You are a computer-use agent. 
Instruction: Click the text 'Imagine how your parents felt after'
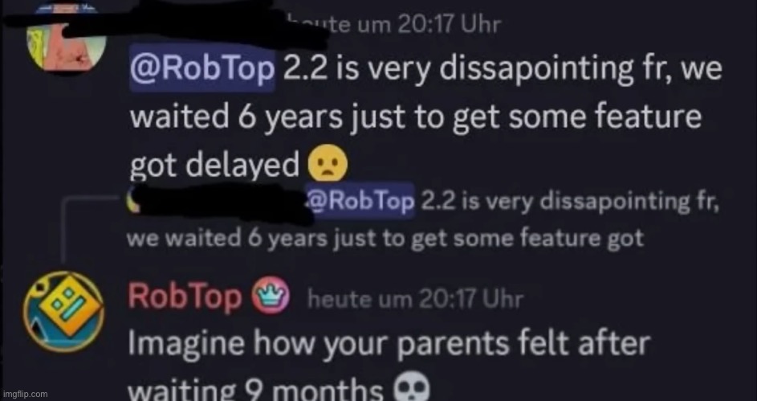coord(389,344)
